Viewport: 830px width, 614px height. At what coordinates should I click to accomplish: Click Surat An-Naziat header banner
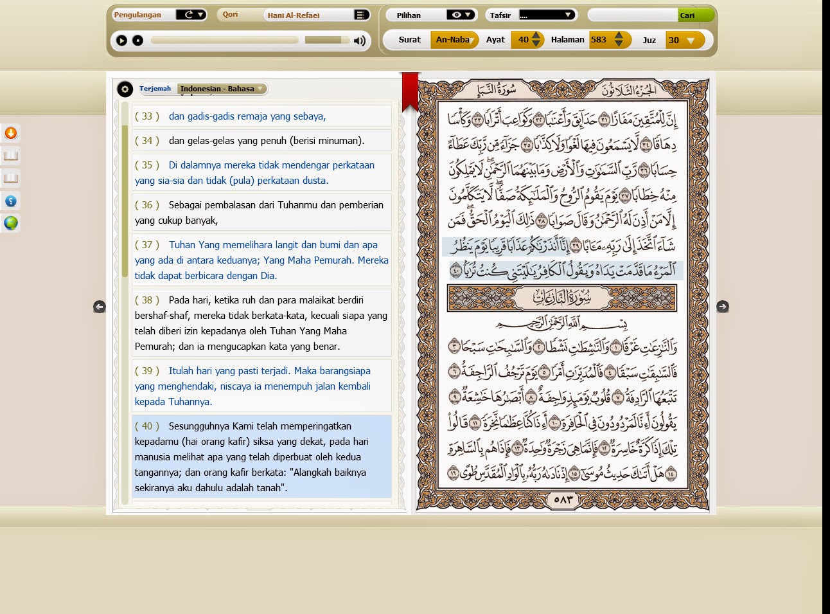pyautogui.click(x=562, y=298)
